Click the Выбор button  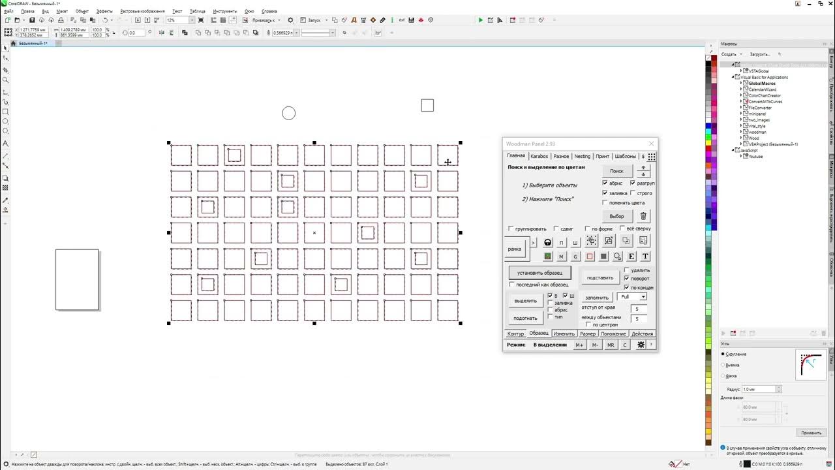tap(616, 216)
